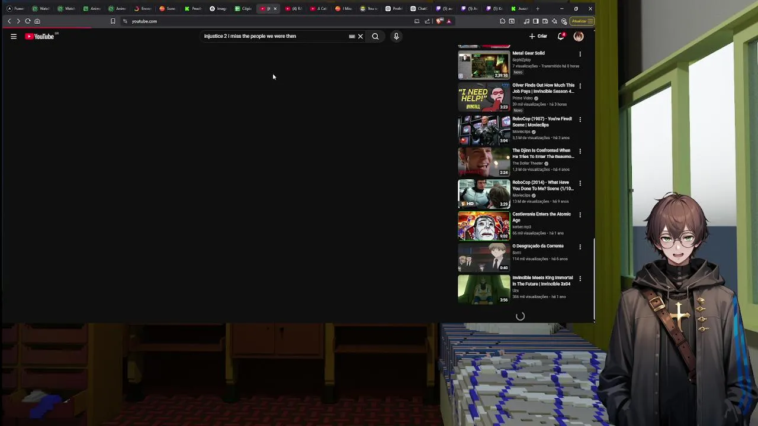This screenshot has height=426, width=758.
Task: Open the YouTube hamburger guide menu
Action: [x=14, y=37]
